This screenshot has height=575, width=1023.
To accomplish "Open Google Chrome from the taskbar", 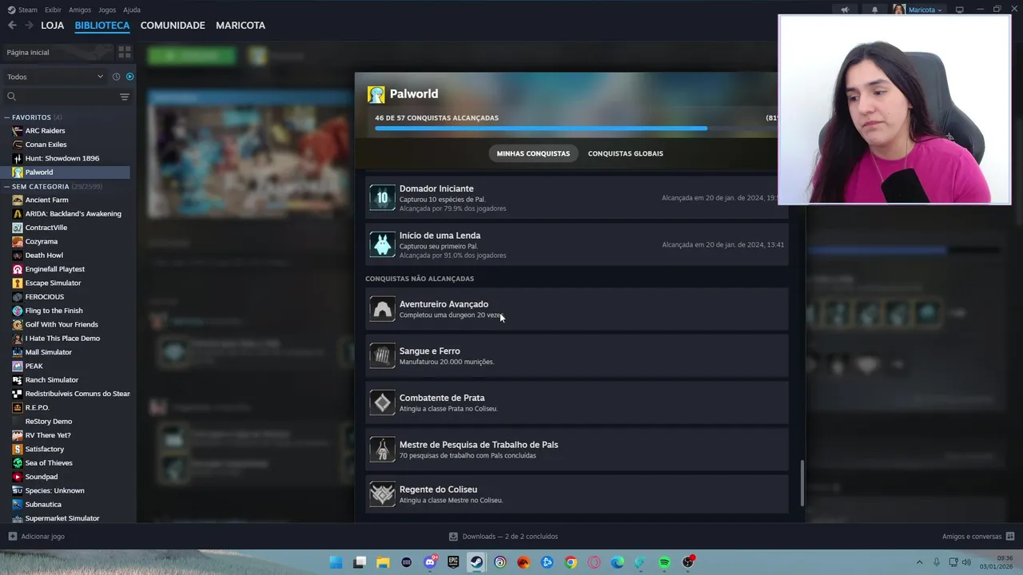I will (x=571, y=562).
